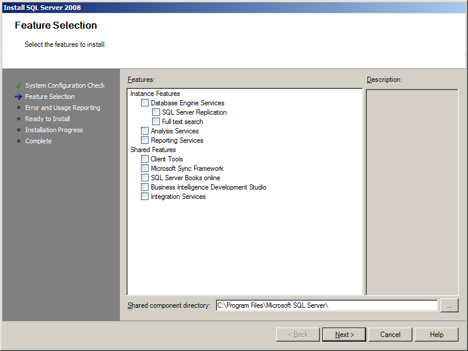Click the Ready to Install step
This screenshot has width=468, height=351.
(47, 119)
